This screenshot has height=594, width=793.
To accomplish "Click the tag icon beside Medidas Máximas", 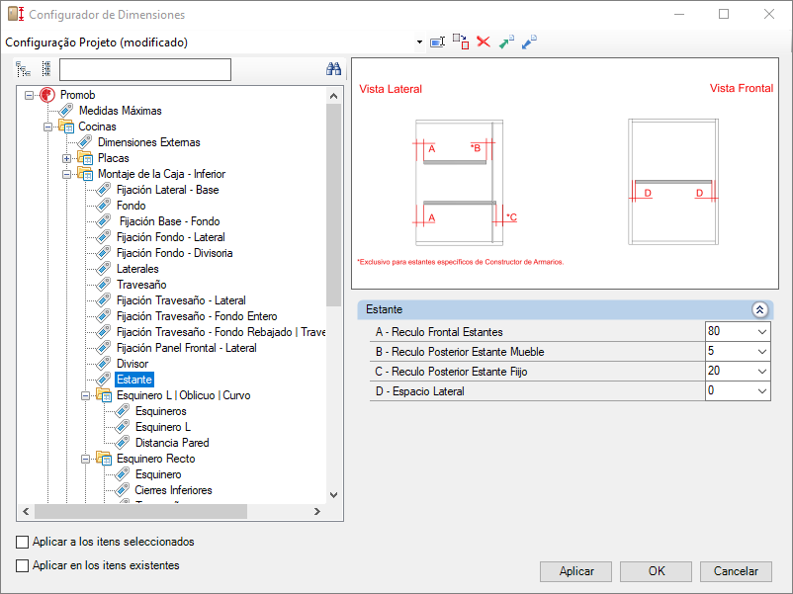I will point(65,111).
